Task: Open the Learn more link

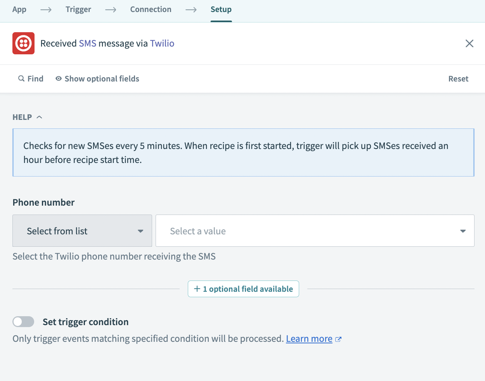Action: pyautogui.click(x=309, y=339)
